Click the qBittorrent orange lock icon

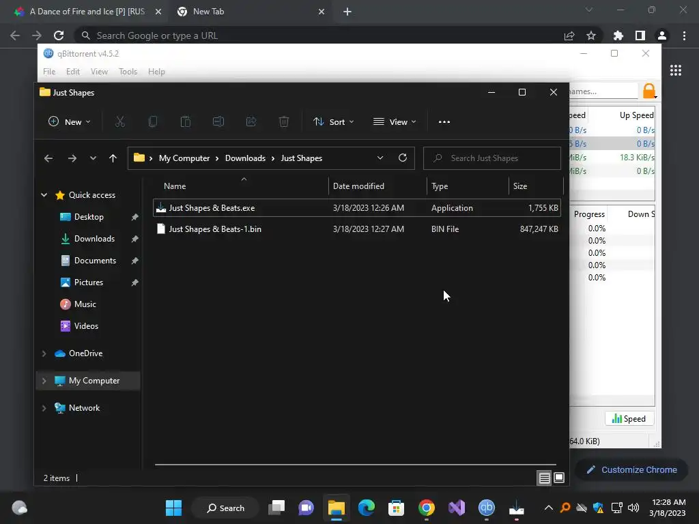[x=650, y=91]
